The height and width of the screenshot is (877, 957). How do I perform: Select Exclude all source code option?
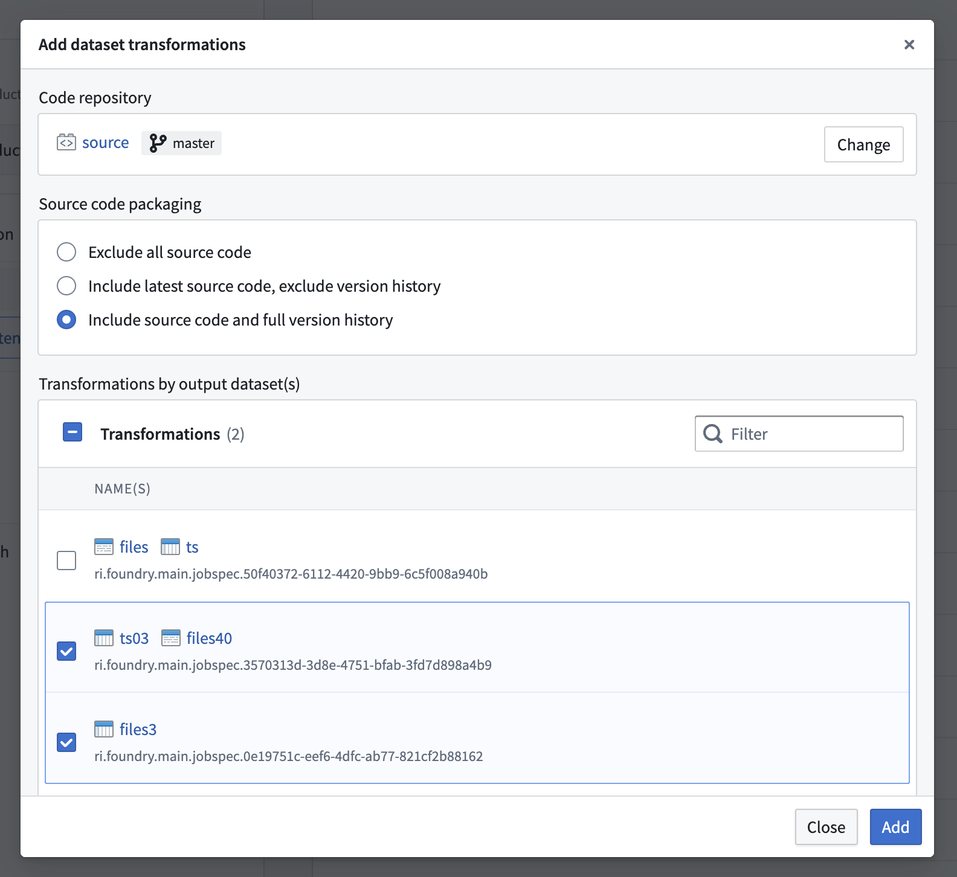coord(66,252)
